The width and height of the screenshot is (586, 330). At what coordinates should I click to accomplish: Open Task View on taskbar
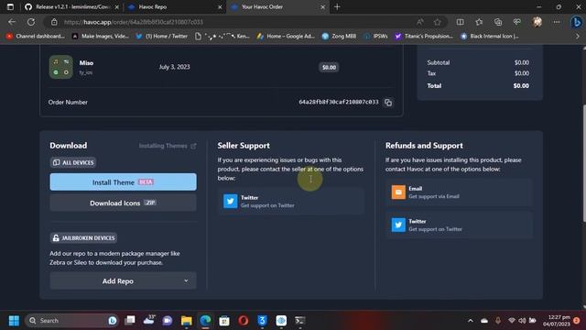130,321
